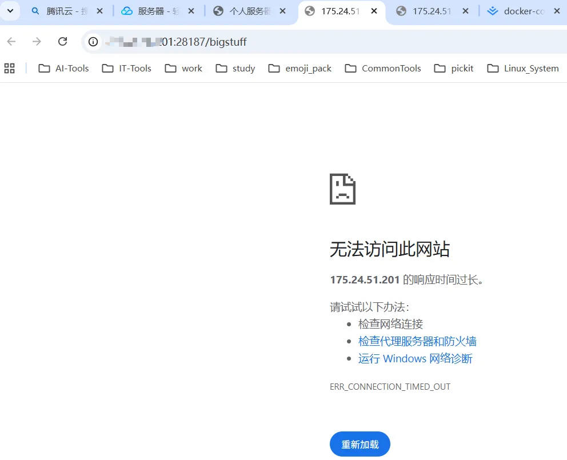Open the Linux_System bookmark folder

(523, 69)
